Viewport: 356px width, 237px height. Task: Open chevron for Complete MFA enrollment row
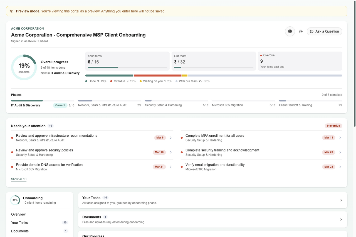340,138
